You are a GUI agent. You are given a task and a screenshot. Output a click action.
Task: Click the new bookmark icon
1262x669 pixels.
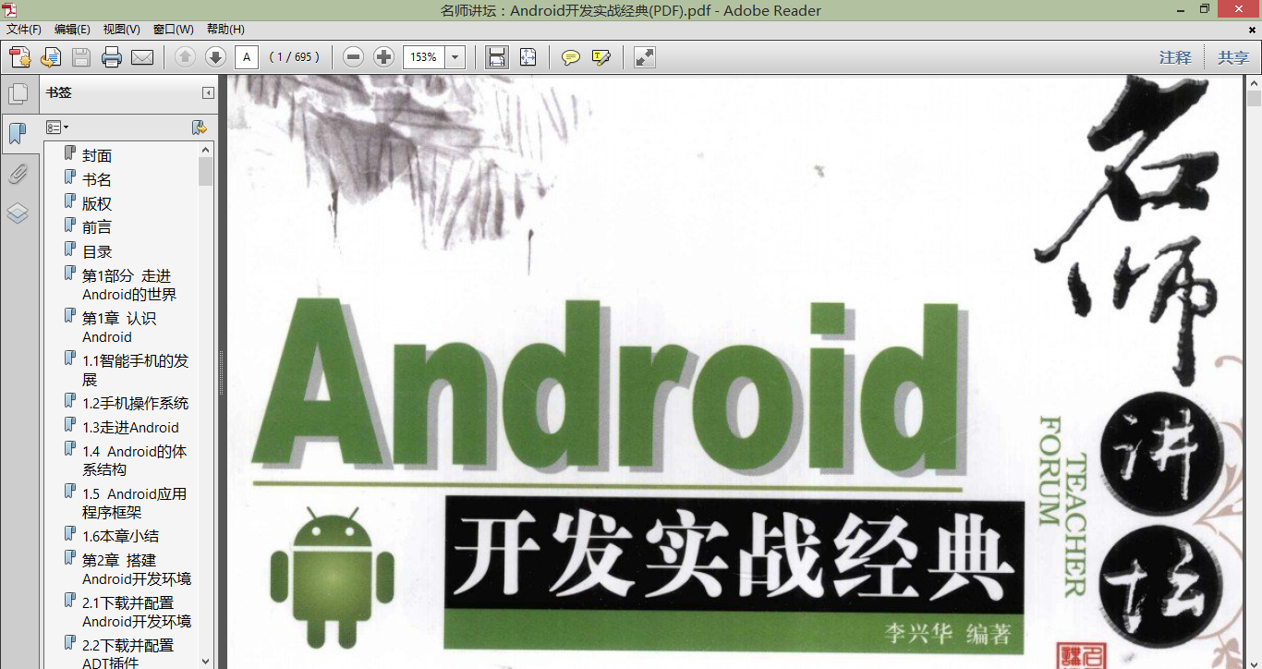(x=199, y=128)
